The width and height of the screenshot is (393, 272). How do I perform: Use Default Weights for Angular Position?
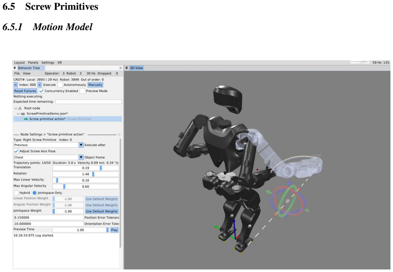[x=102, y=205]
